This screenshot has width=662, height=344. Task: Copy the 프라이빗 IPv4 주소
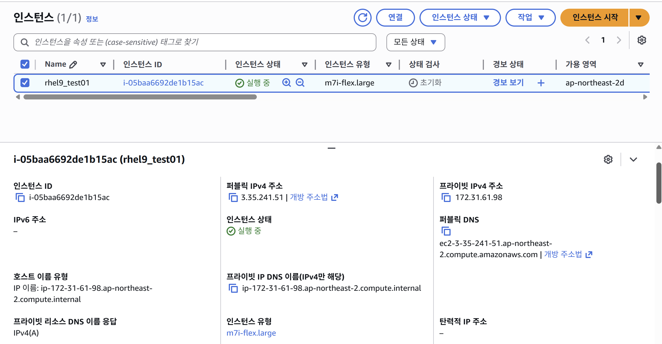click(x=446, y=197)
